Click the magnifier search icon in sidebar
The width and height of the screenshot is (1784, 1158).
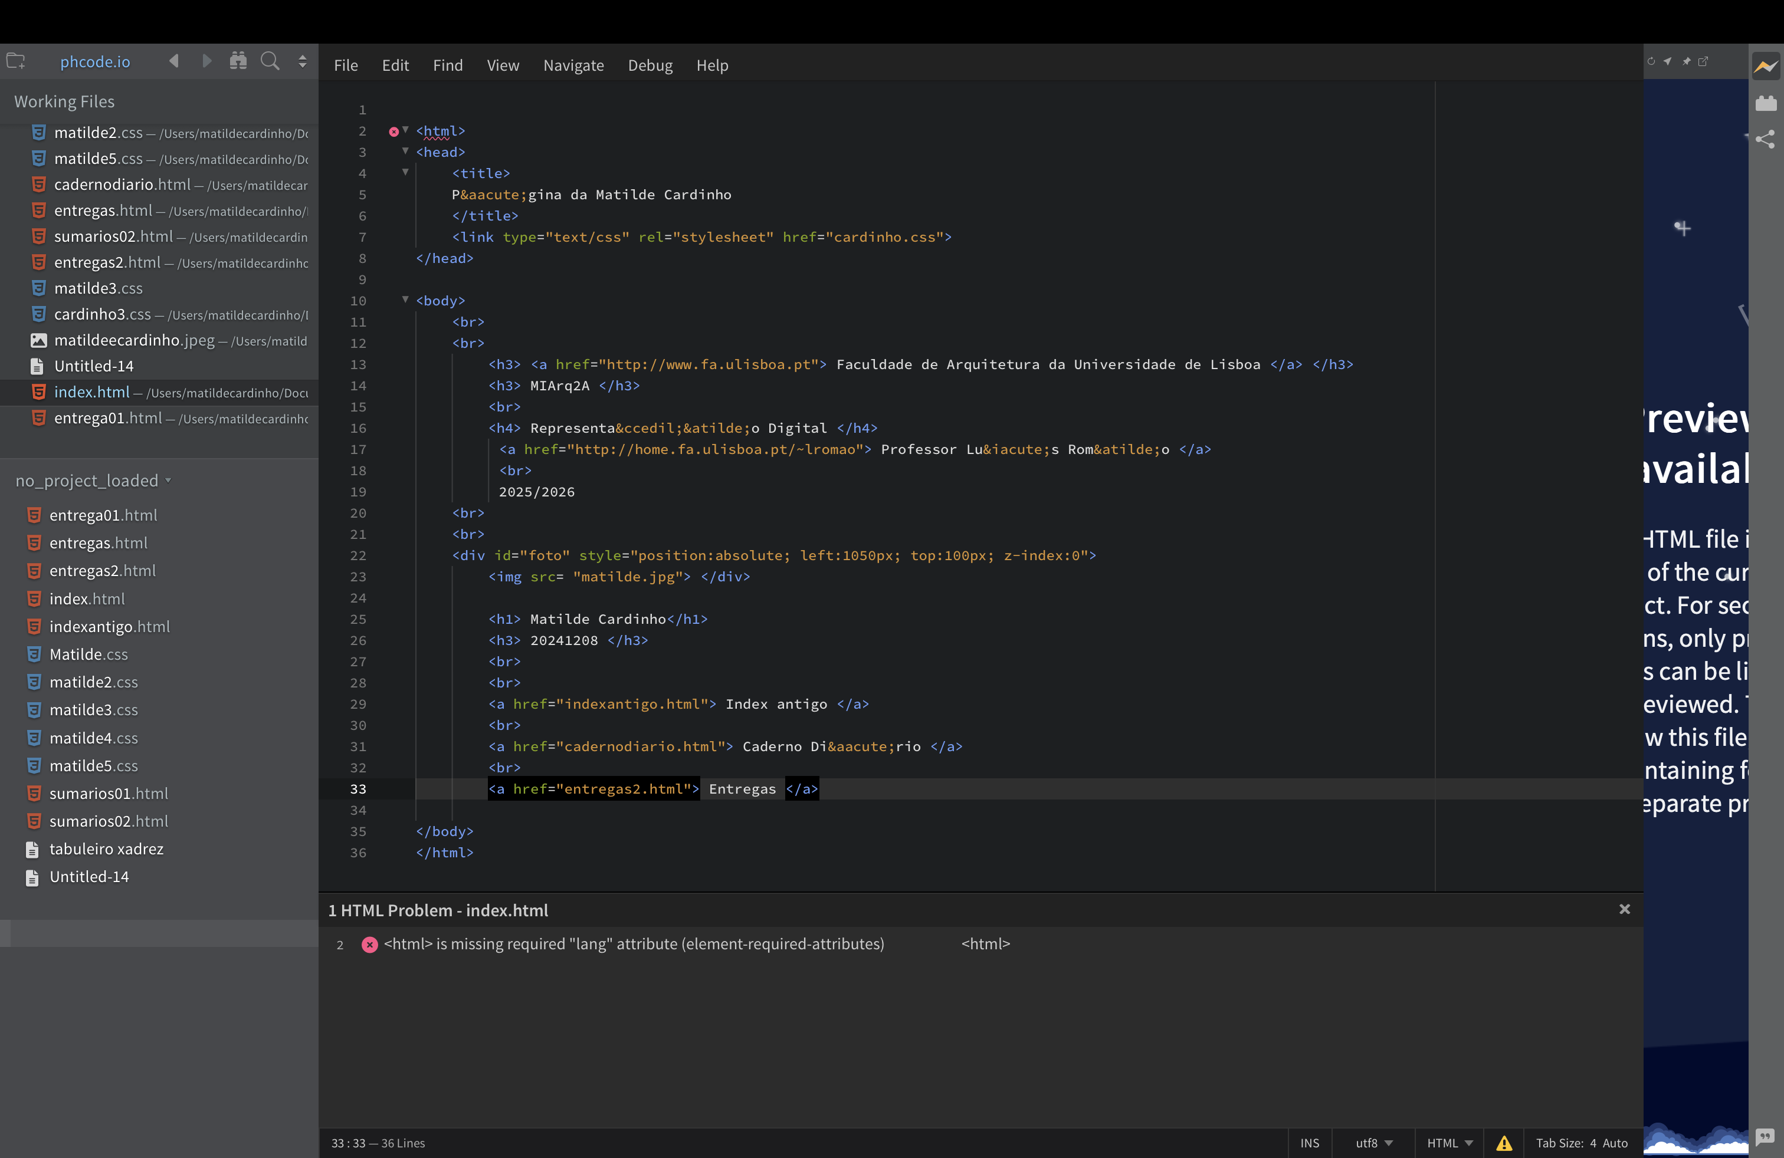pos(270,61)
